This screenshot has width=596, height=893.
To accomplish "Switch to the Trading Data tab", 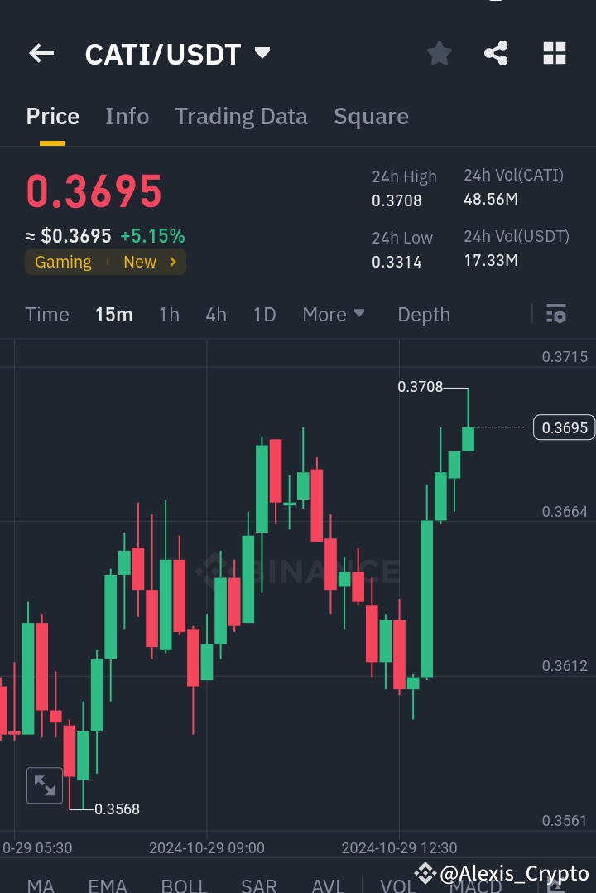I will [241, 116].
